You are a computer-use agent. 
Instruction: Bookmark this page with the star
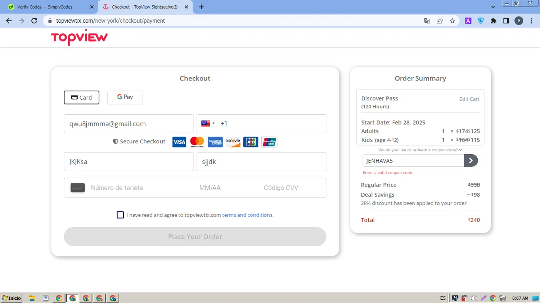(x=452, y=21)
